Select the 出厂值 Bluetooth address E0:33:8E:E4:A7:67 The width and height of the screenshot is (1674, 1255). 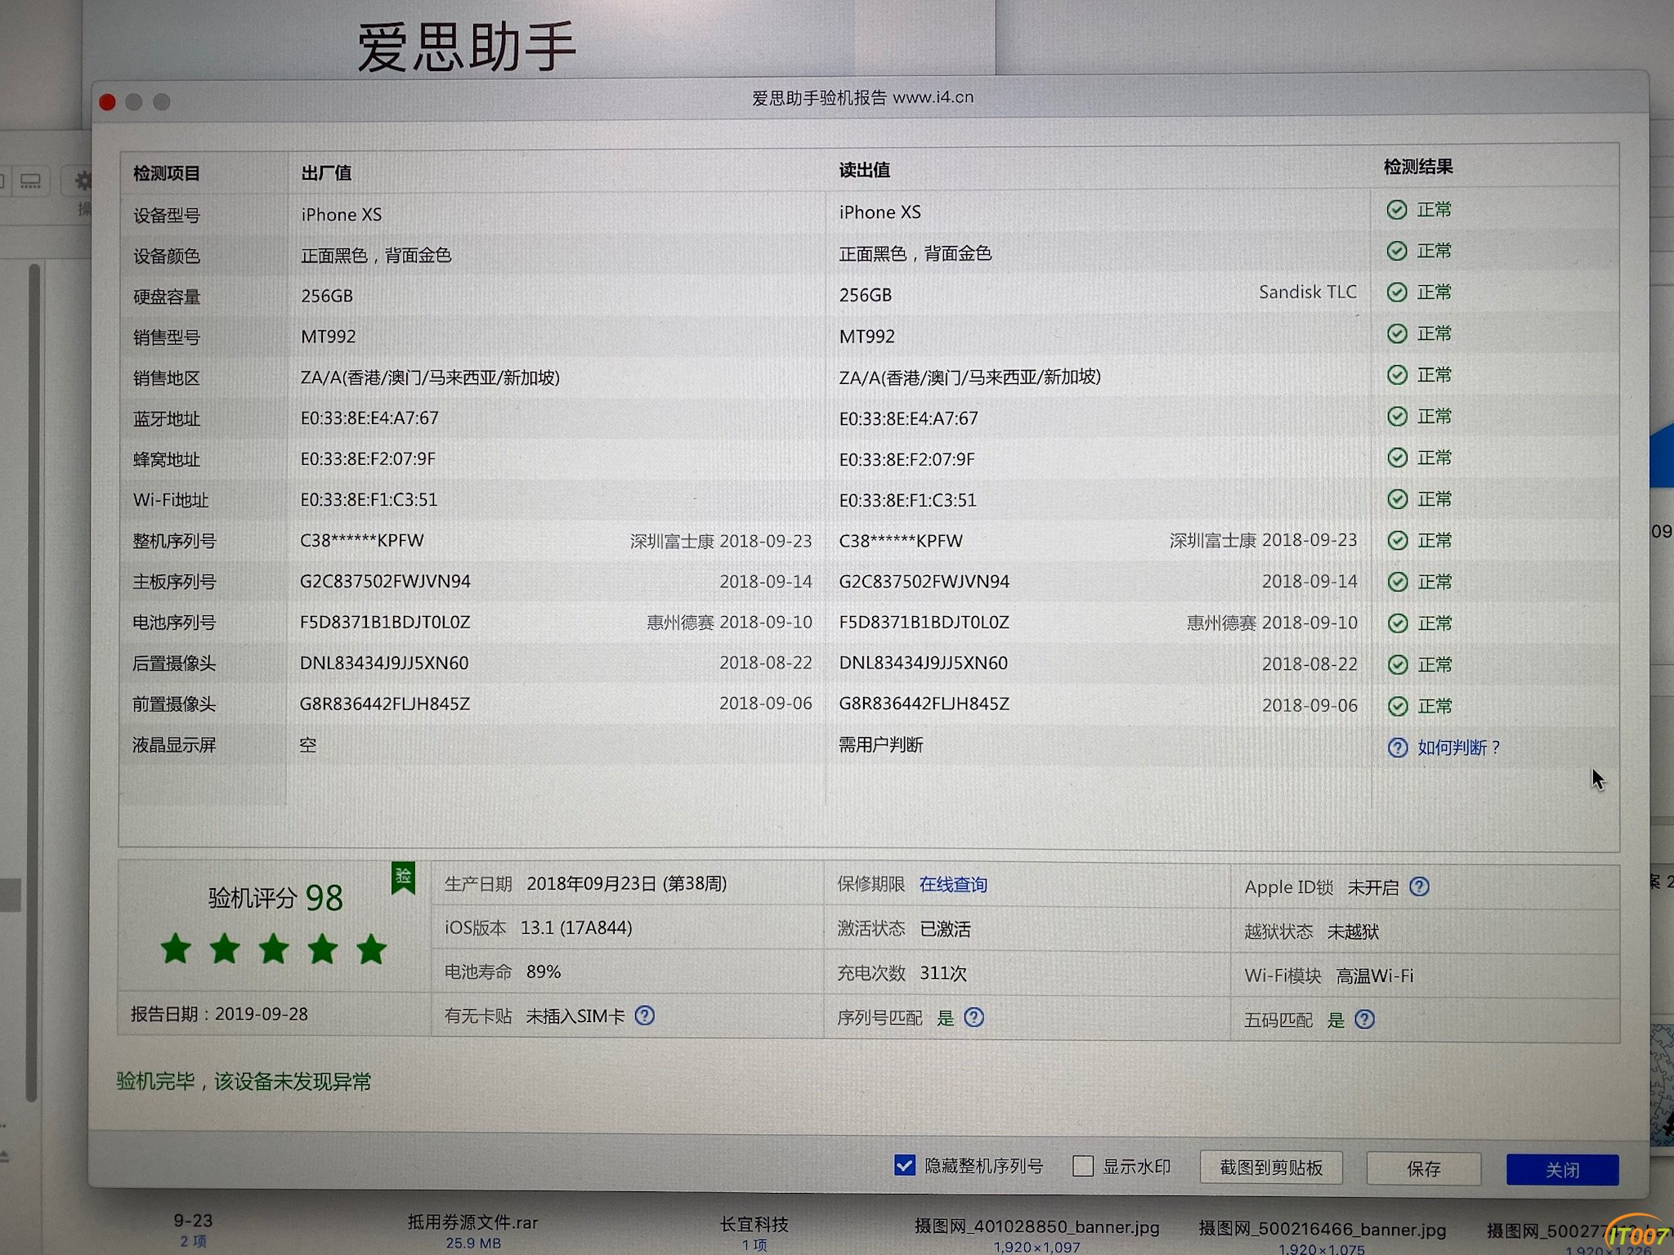coord(369,418)
